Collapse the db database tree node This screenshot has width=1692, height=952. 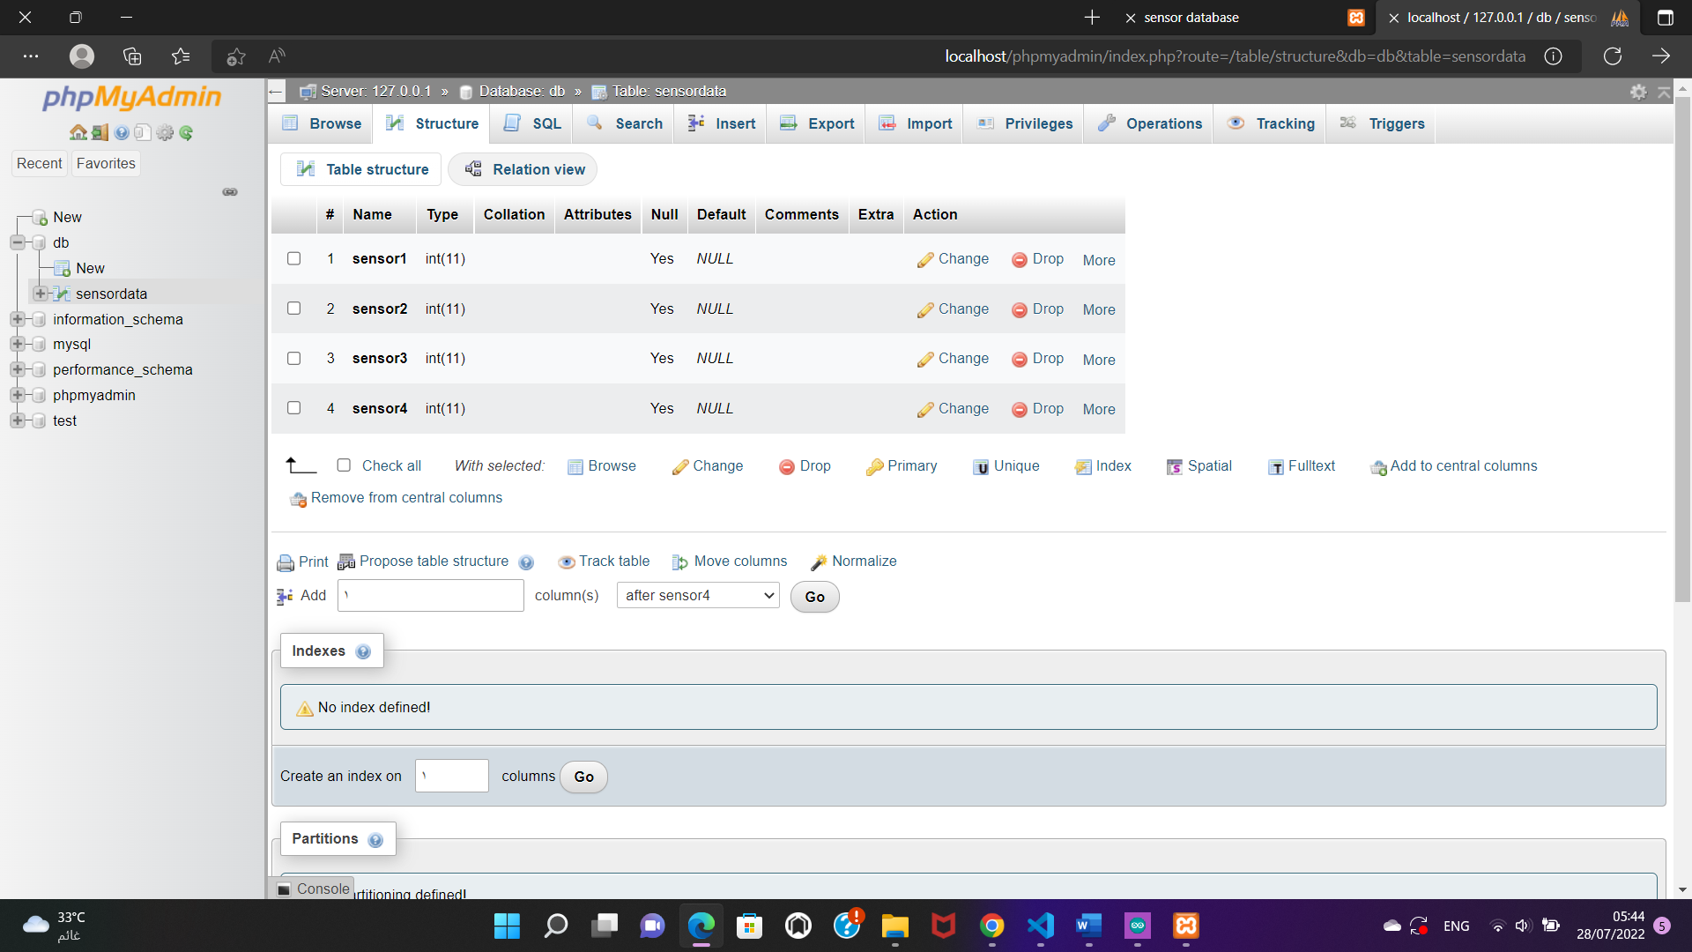click(x=19, y=242)
